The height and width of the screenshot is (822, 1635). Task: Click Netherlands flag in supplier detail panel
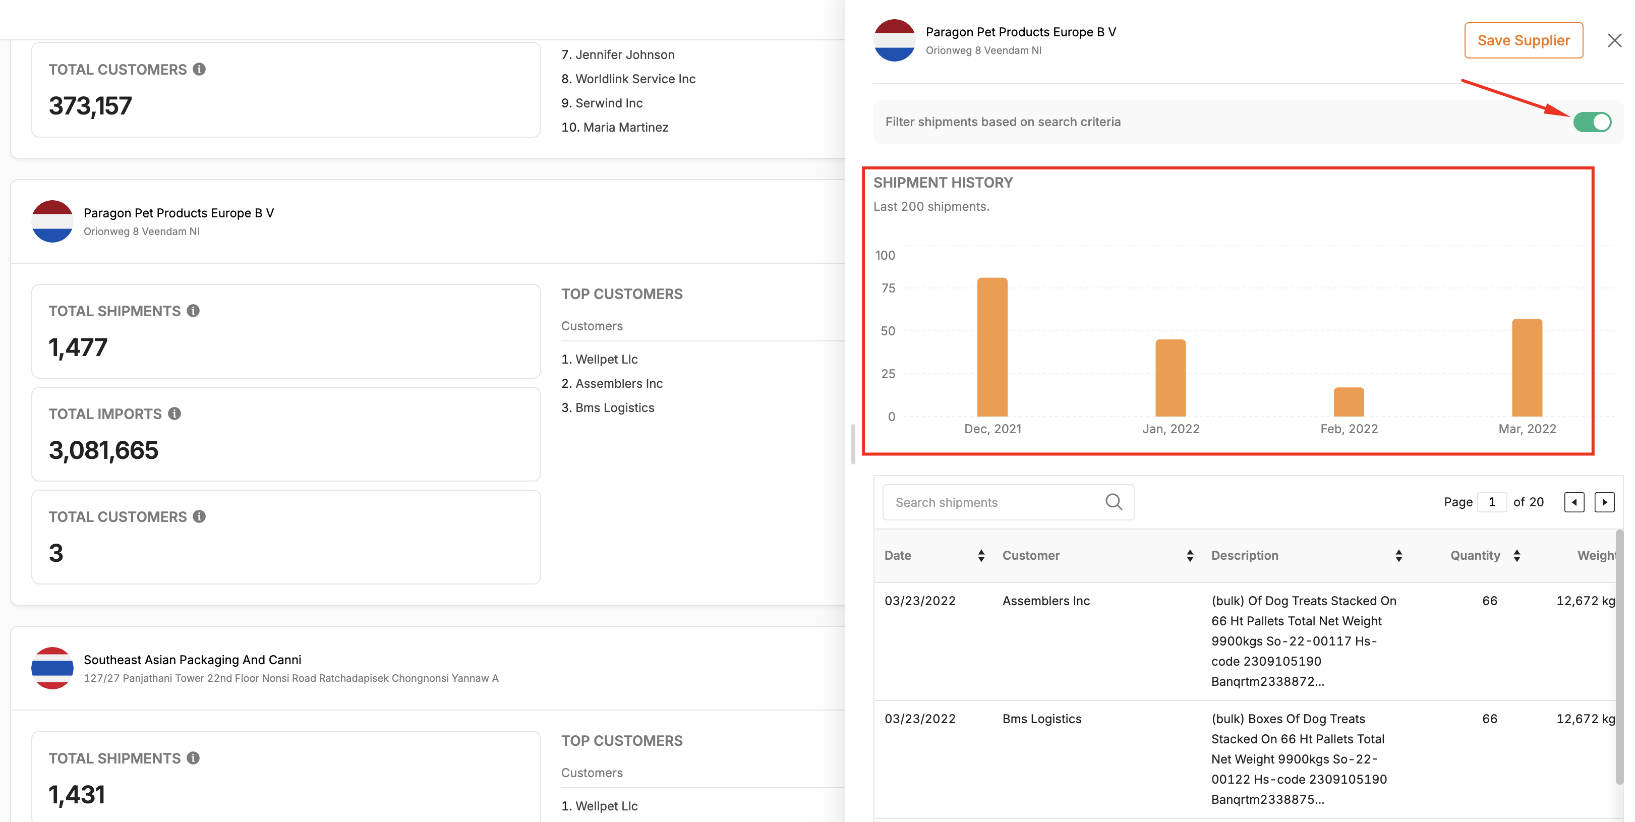click(894, 40)
